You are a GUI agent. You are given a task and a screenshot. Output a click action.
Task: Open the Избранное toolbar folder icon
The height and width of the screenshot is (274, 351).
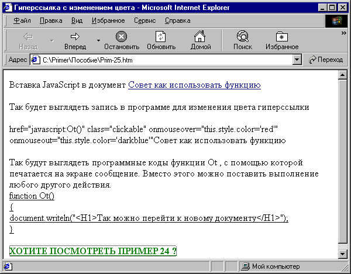(x=282, y=36)
